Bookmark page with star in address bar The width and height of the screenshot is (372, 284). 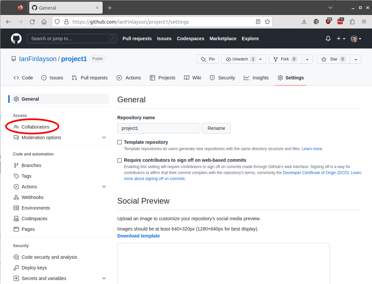click(267, 22)
